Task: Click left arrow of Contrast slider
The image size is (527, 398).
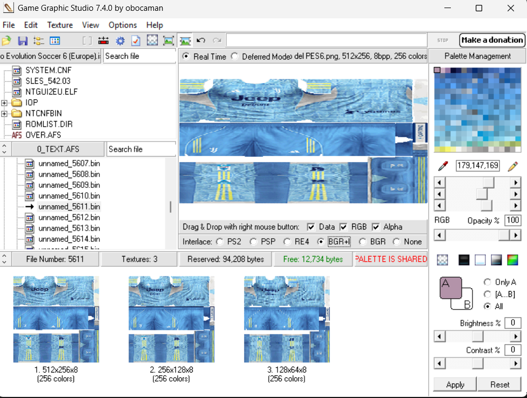Action: (x=440, y=363)
